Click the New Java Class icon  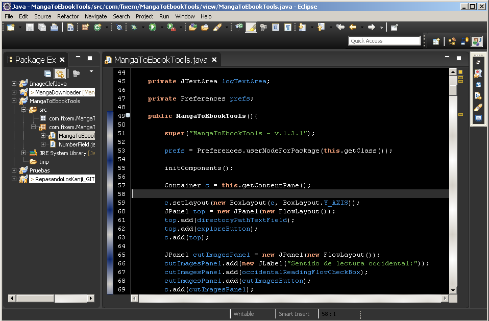[x=97, y=28]
